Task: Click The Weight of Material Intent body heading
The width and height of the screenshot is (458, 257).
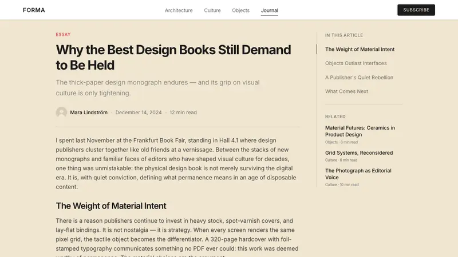Action: pyautogui.click(x=111, y=206)
